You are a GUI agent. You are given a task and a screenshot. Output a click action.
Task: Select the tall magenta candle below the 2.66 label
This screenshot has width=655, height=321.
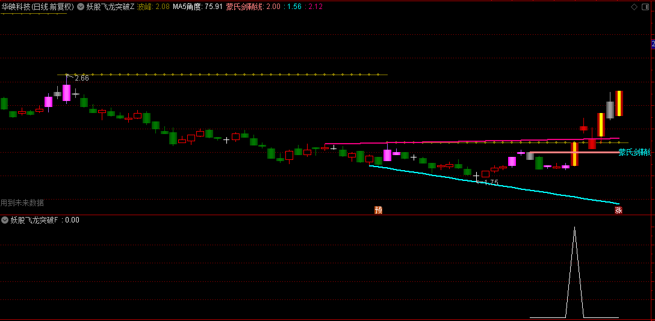66,93
